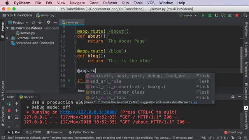249x140 pixels.
Task: Open the Structure tool window
Action: point(3,91)
